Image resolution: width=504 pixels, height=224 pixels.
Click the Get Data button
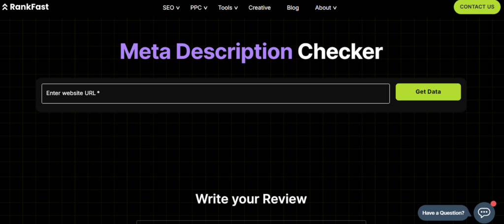coord(428,92)
